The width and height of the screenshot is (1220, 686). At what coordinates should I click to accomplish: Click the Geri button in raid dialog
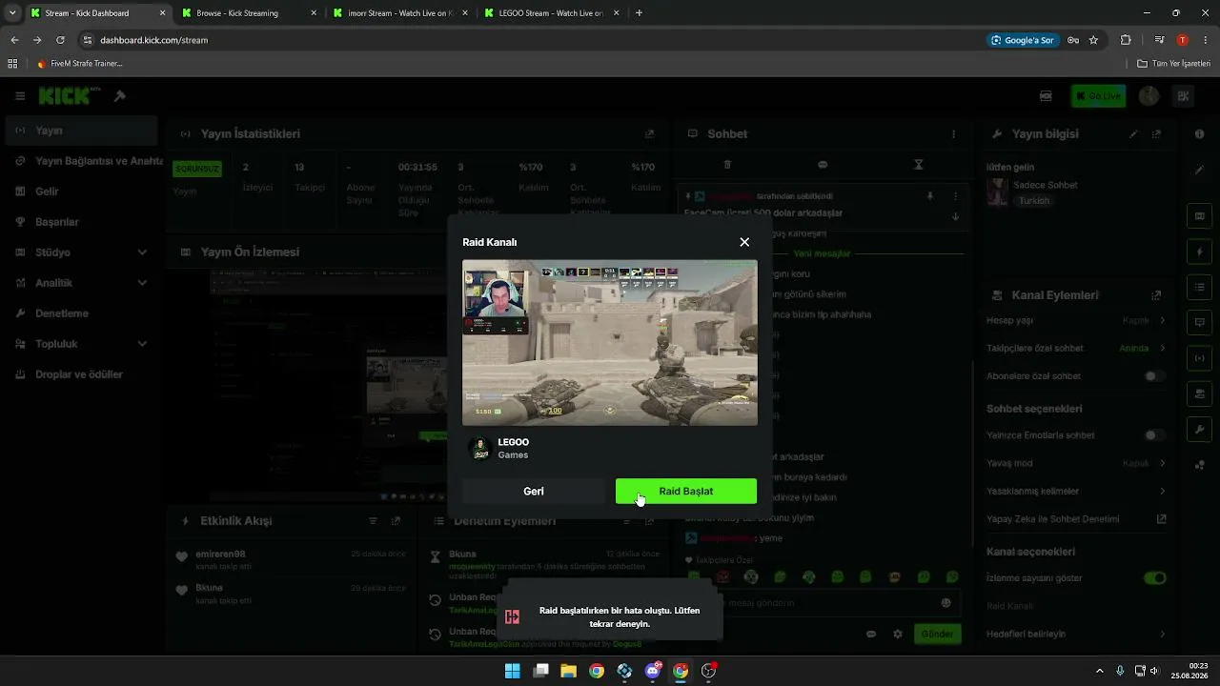(x=534, y=491)
